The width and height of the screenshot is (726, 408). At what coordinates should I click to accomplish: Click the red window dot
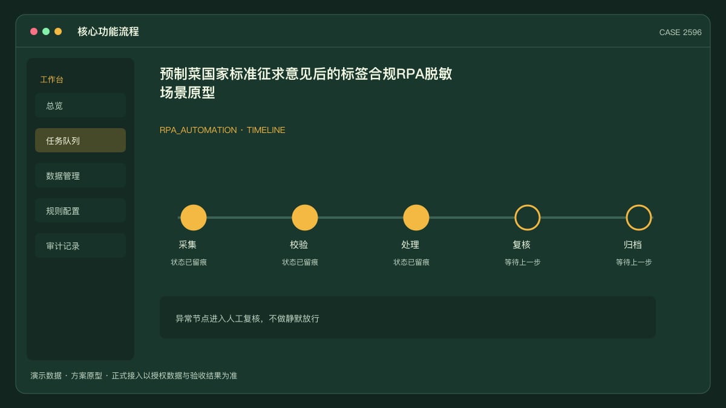34,31
